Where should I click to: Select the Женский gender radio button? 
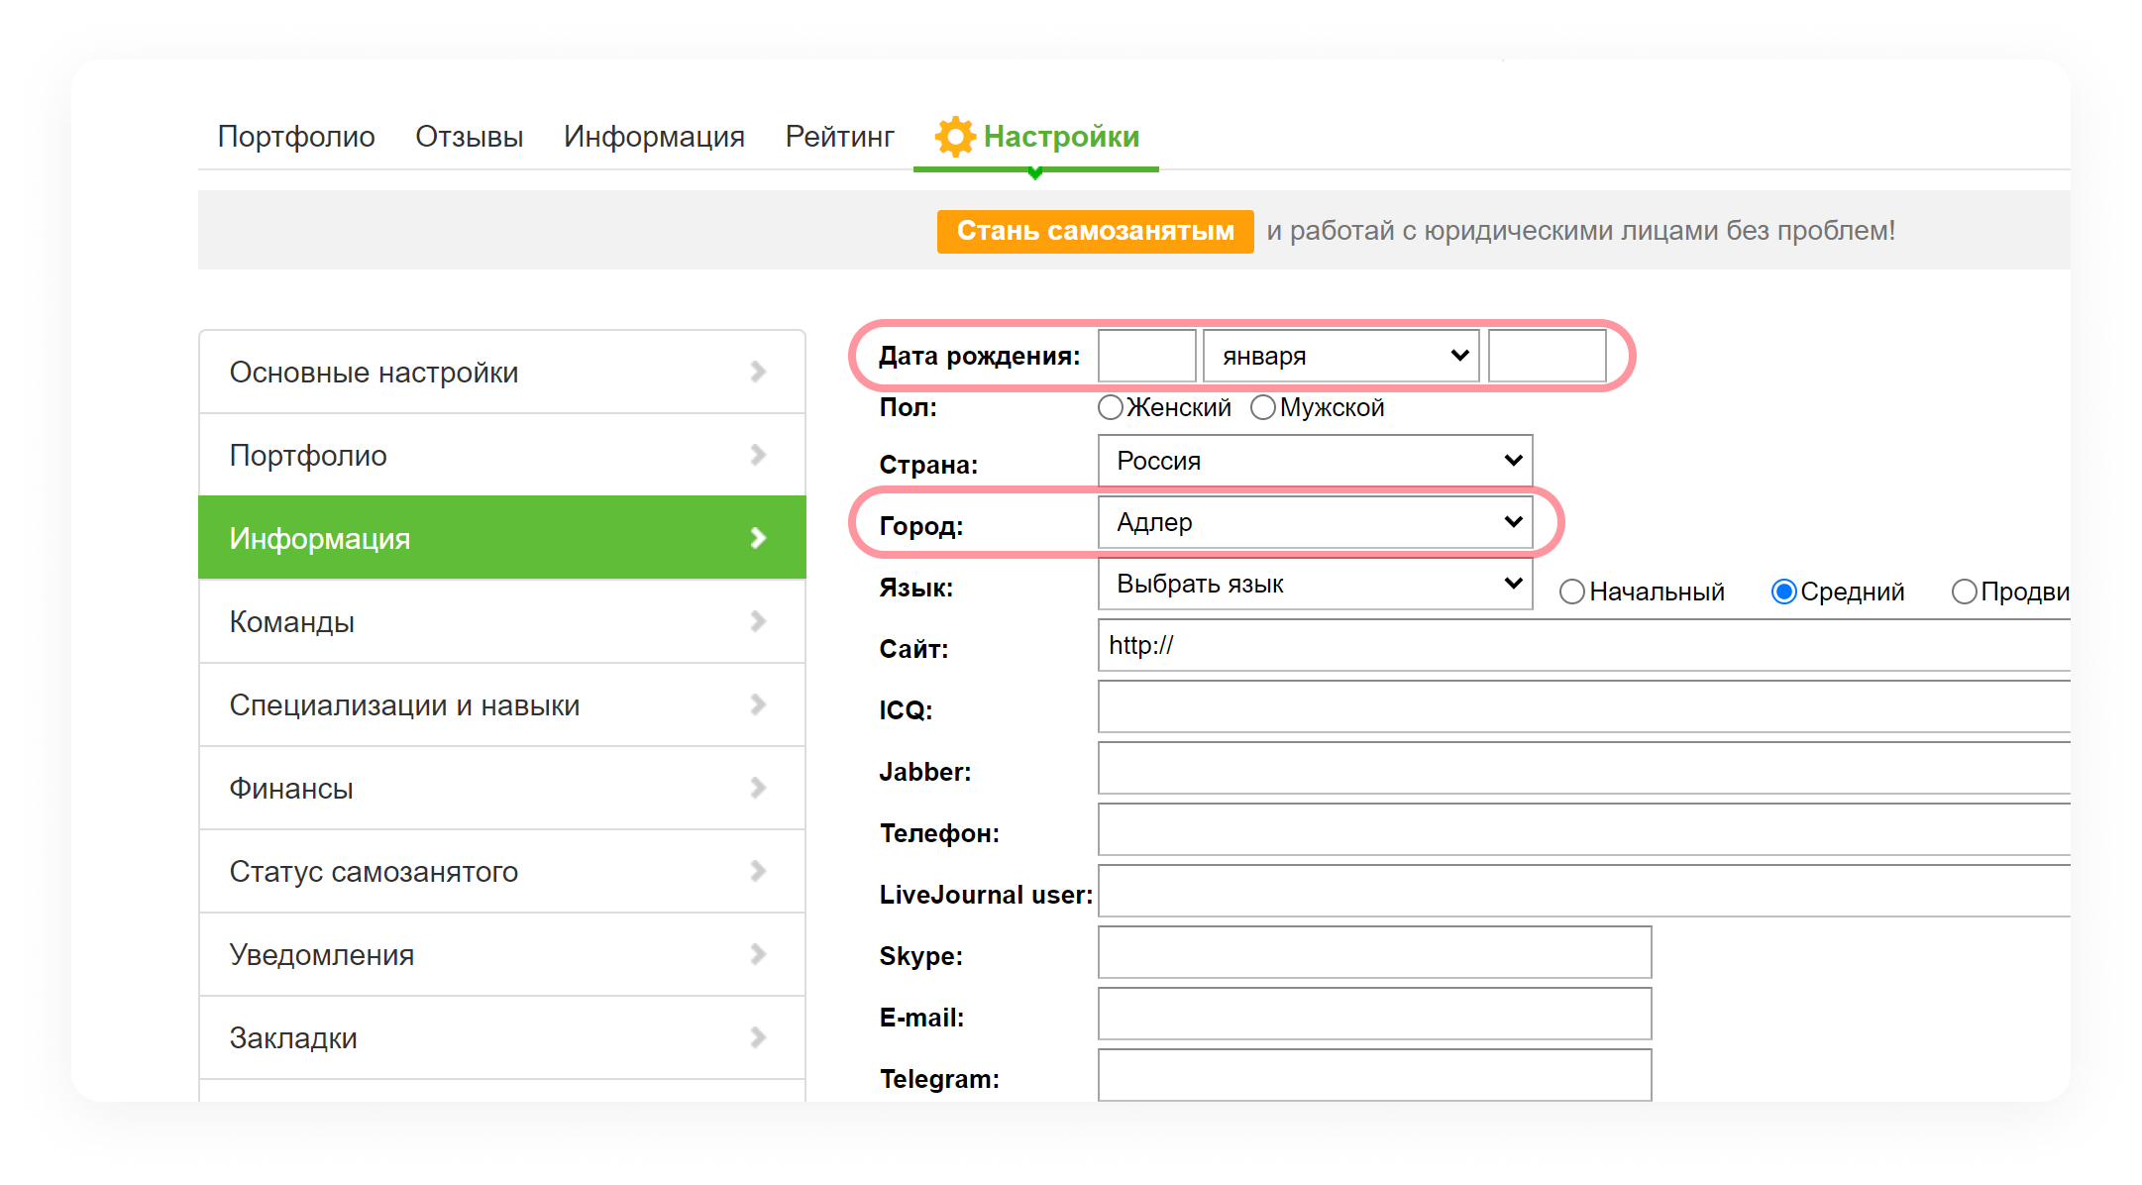(1111, 407)
